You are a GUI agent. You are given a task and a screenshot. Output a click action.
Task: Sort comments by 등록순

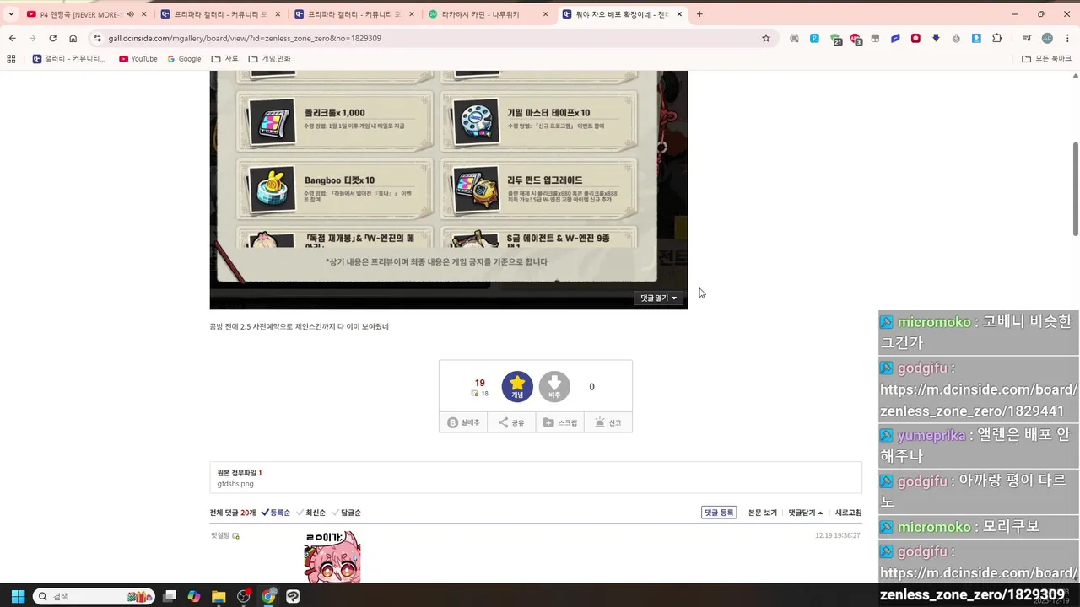pyautogui.click(x=276, y=513)
